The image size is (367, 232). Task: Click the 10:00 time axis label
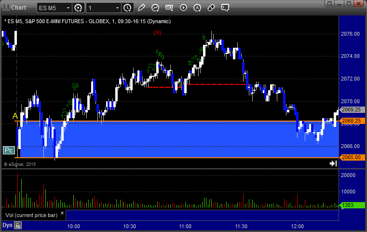73,226
